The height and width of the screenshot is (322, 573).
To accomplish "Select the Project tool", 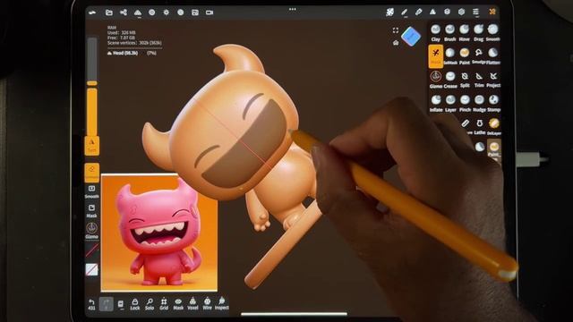I will [x=493, y=80].
